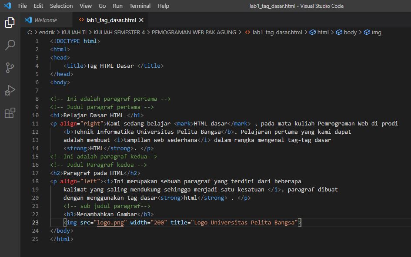The image size is (411, 257).
Task: Click the HTML icon on the lab1_tag_dasar.html tab
Action: point(81,20)
